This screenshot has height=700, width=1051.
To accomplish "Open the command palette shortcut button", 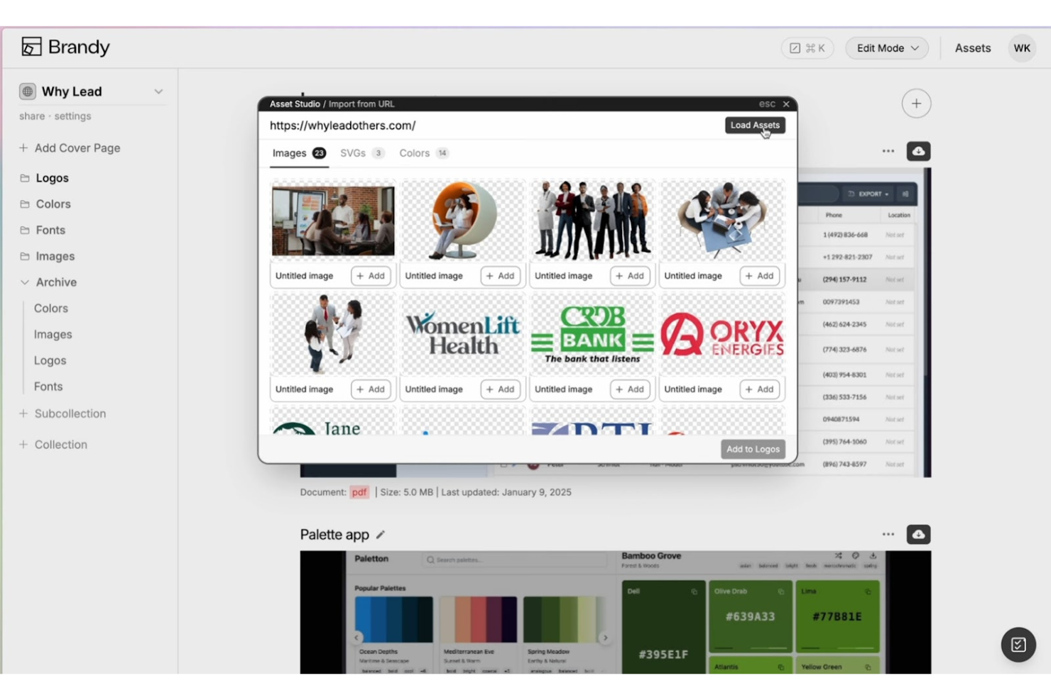I will click(x=807, y=48).
